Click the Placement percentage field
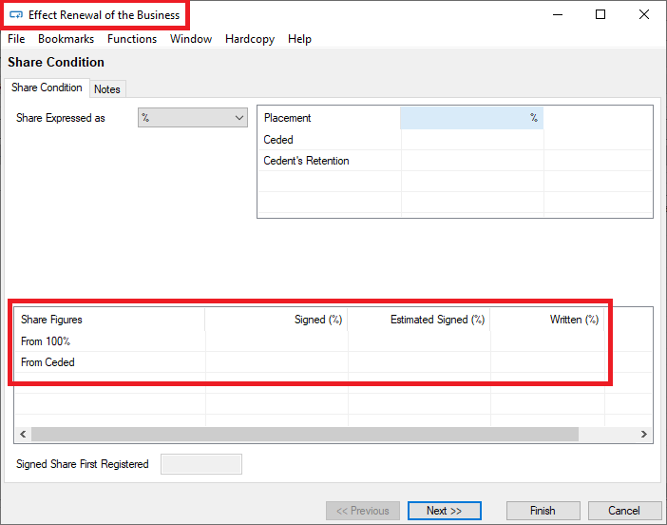The image size is (667, 525). 471,118
